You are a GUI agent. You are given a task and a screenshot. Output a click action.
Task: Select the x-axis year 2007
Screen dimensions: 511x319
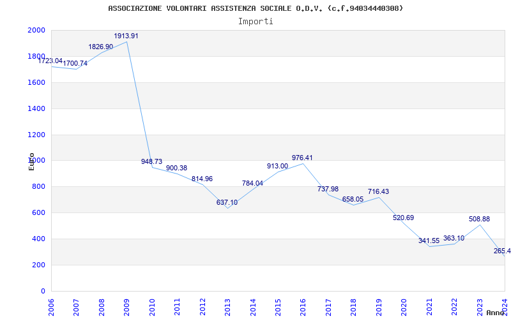pyautogui.click(x=76, y=308)
